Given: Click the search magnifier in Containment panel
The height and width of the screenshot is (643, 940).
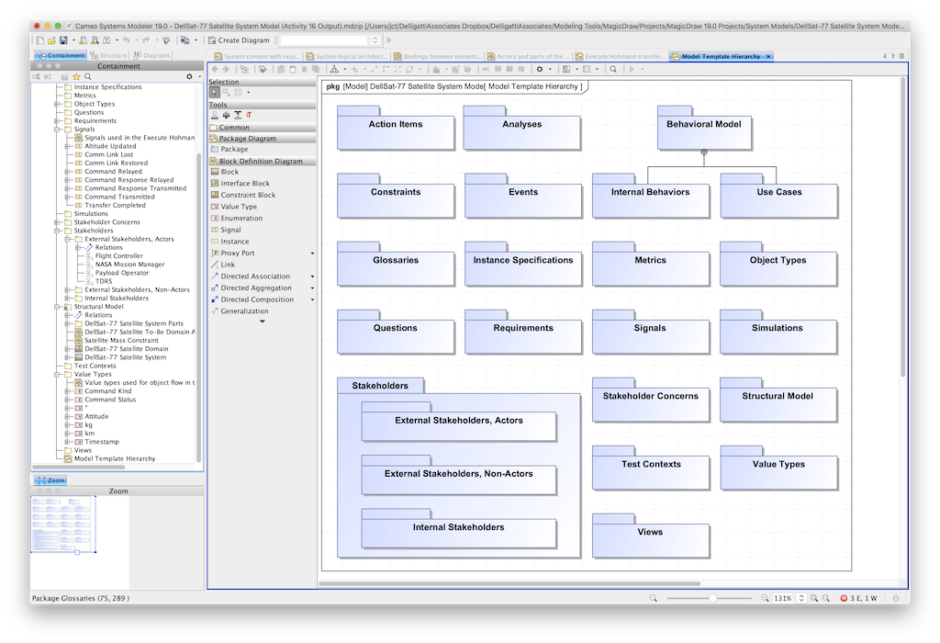Looking at the screenshot, I should point(87,77).
